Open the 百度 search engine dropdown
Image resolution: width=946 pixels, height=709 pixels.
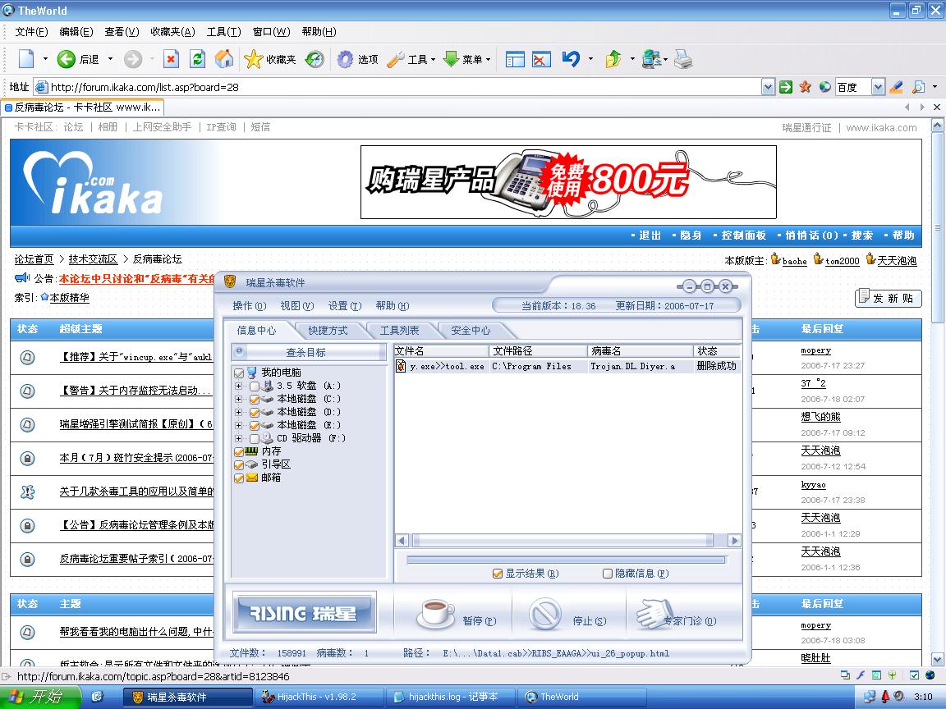[x=878, y=87]
